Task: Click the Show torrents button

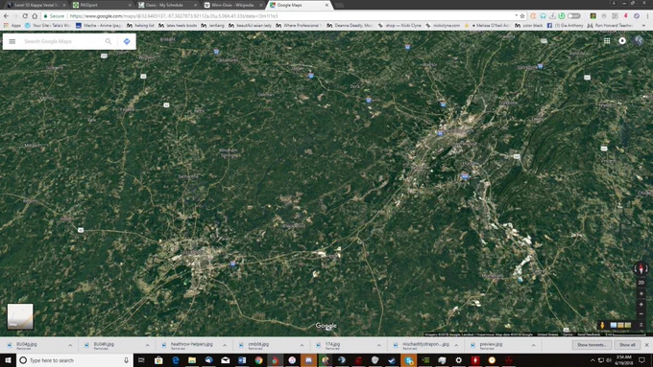Action: 592,345
